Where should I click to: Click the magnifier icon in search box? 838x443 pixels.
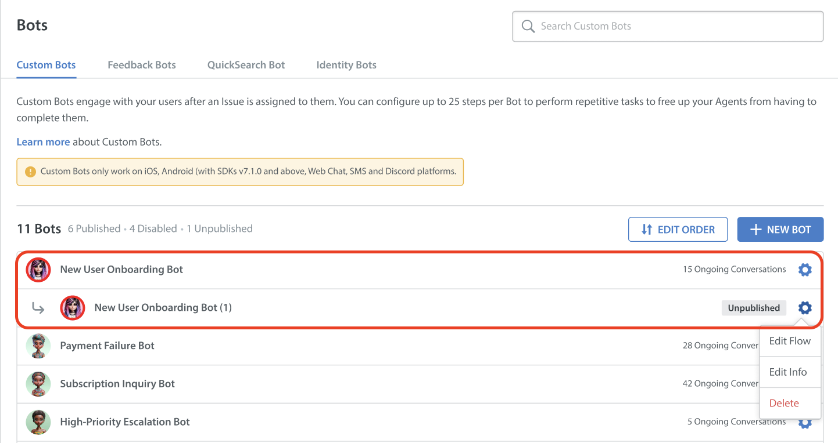click(528, 27)
